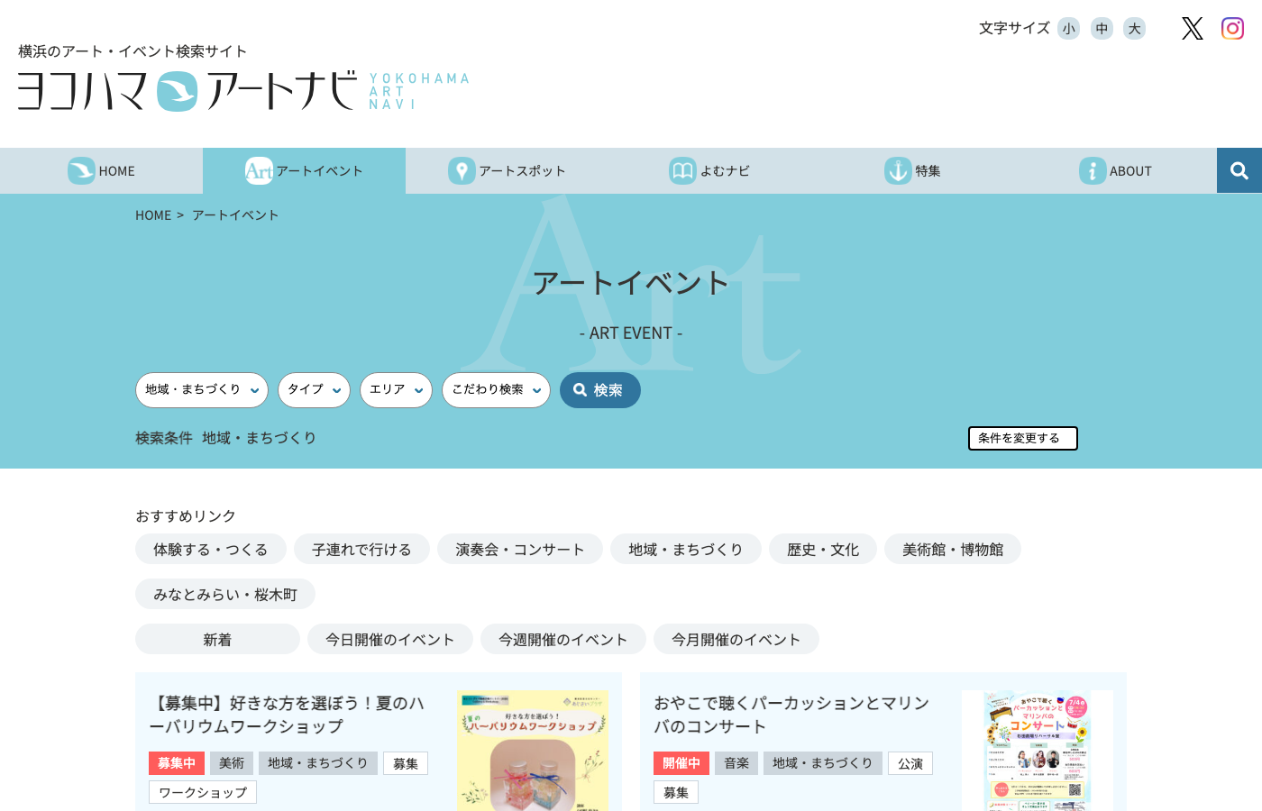Click the 開催中 status tag
This screenshot has width=1262, height=811.
click(681, 763)
